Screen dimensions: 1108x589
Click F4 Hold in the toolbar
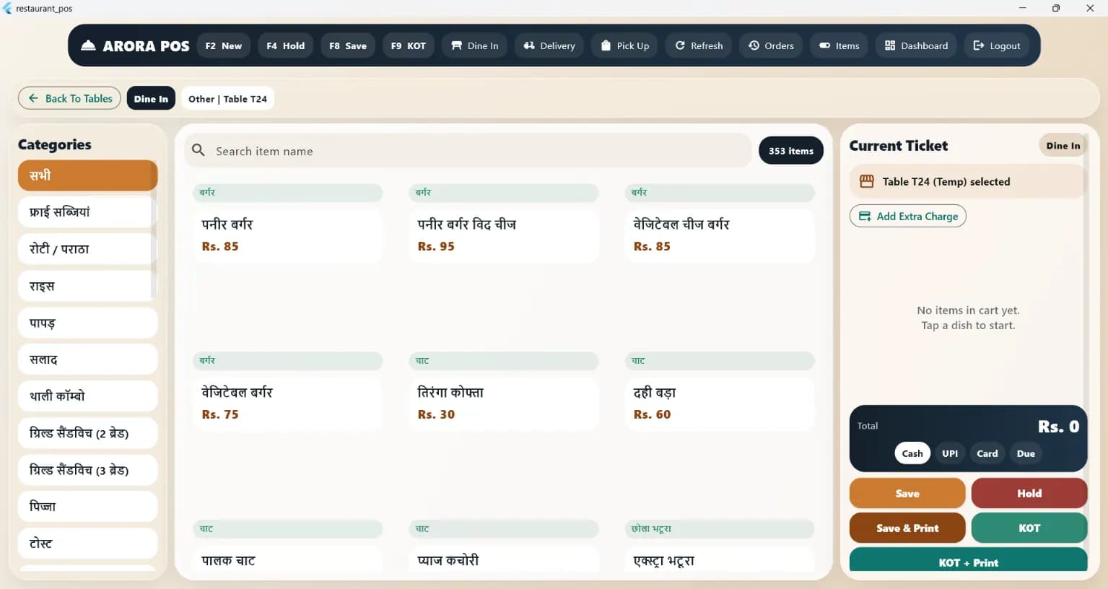(286, 45)
